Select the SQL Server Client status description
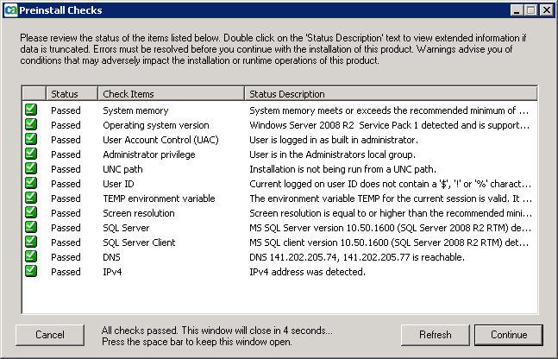 [389, 242]
